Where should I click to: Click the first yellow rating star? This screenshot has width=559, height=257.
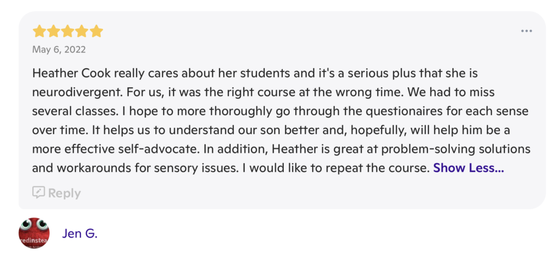point(40,31)
